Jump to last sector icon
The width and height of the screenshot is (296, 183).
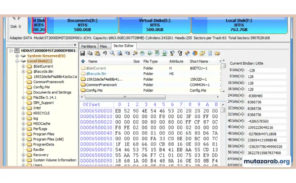pos(164,53)
